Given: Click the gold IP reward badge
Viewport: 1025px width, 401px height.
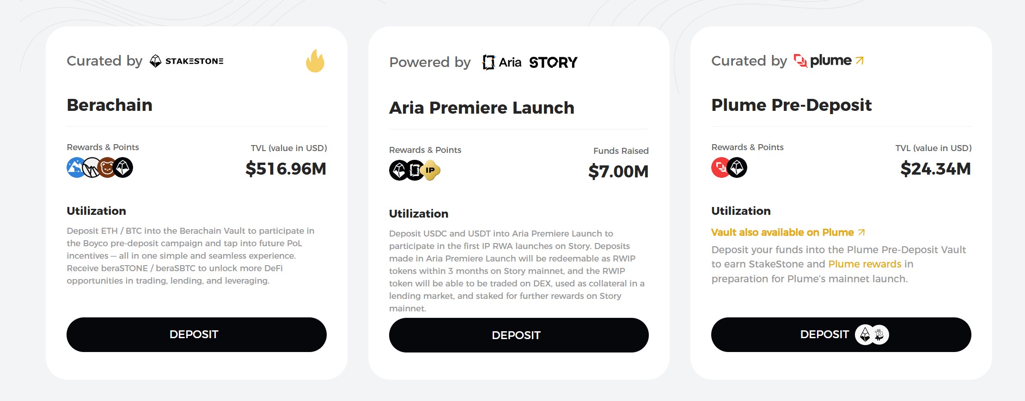Looking at the screenshot, I should [x=431, y=170].
